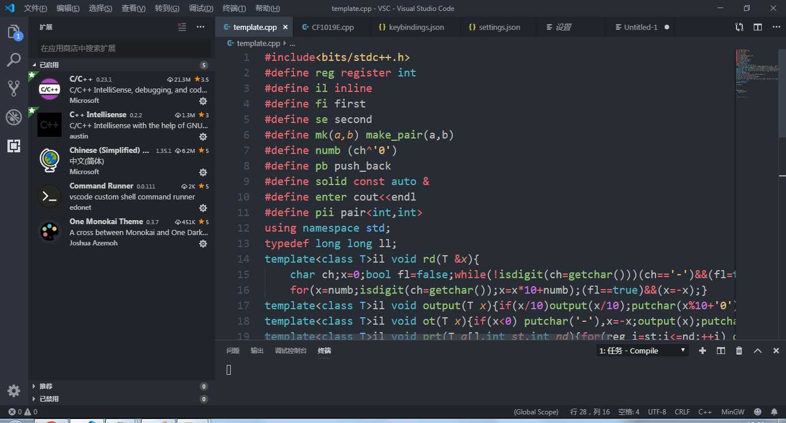Screen dimensions: 786x423
Task: Switch to the 问题 panel tab
Action: pos(232,351)
